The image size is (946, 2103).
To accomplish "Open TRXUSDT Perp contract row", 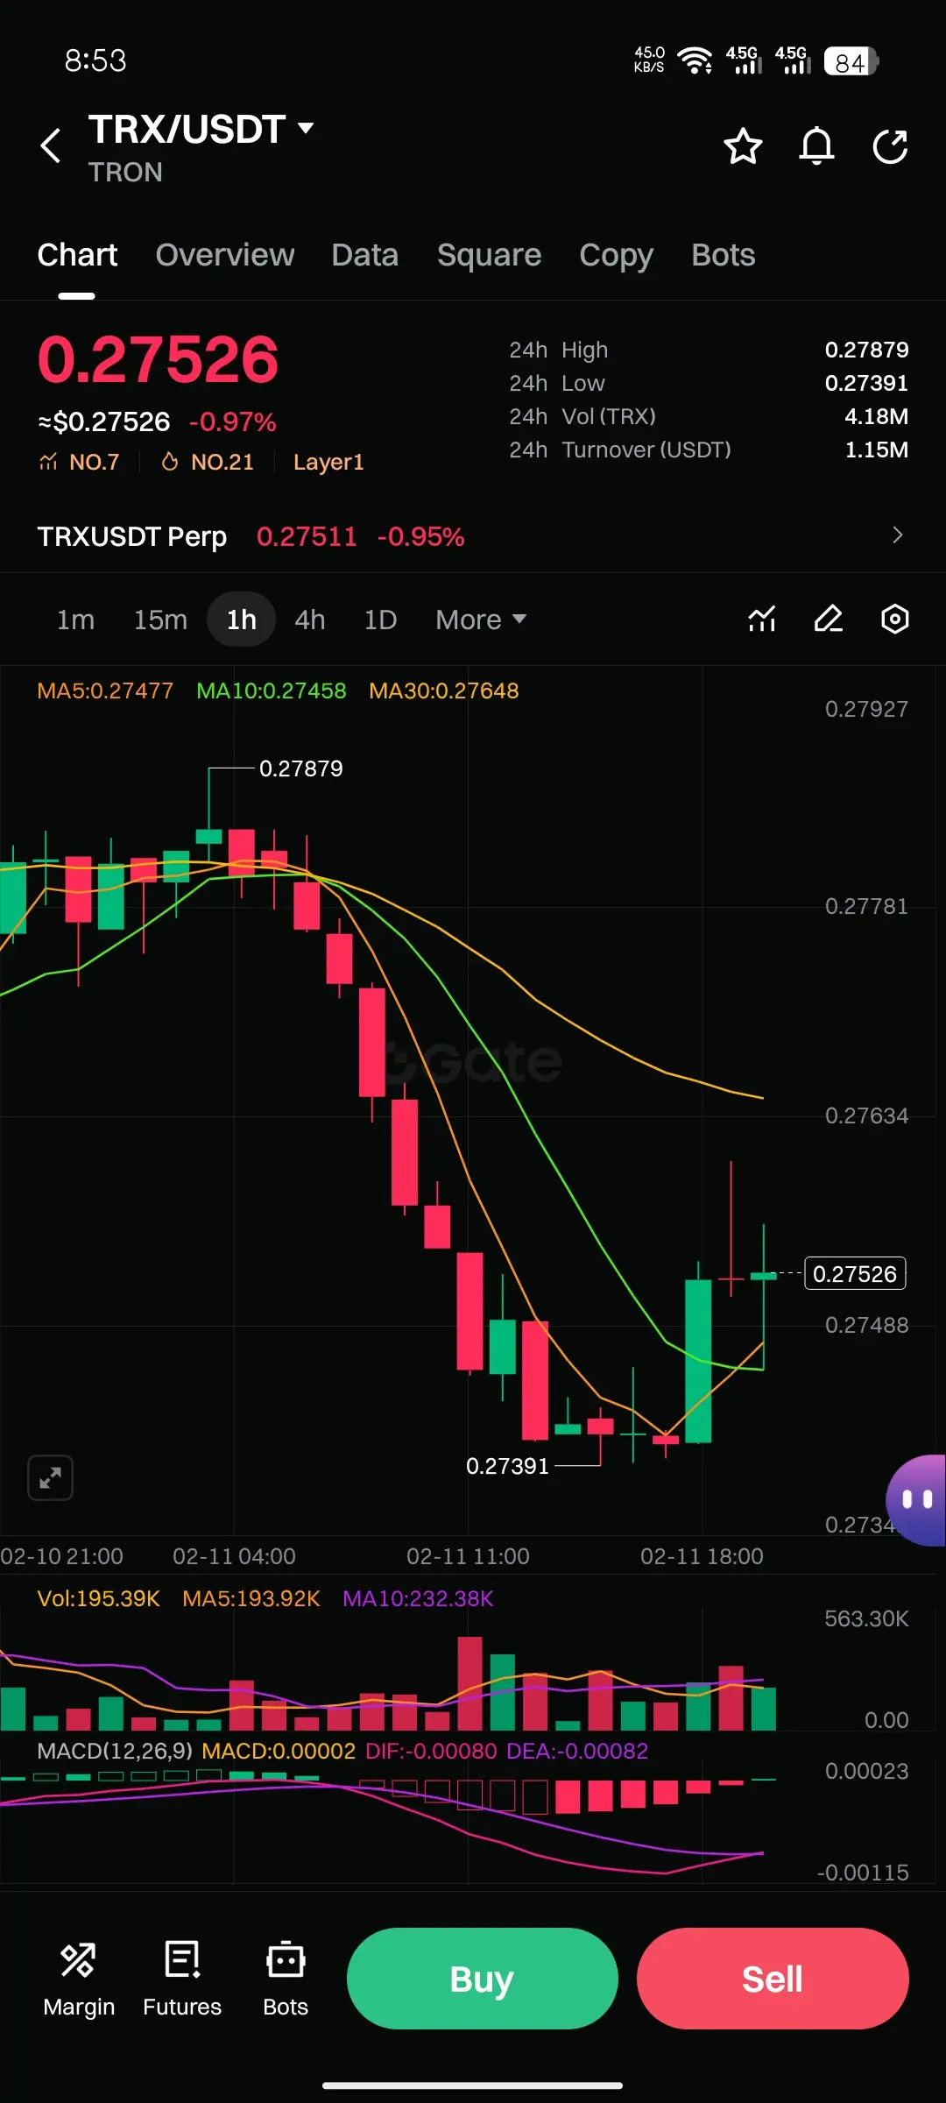I will point(473,535).
